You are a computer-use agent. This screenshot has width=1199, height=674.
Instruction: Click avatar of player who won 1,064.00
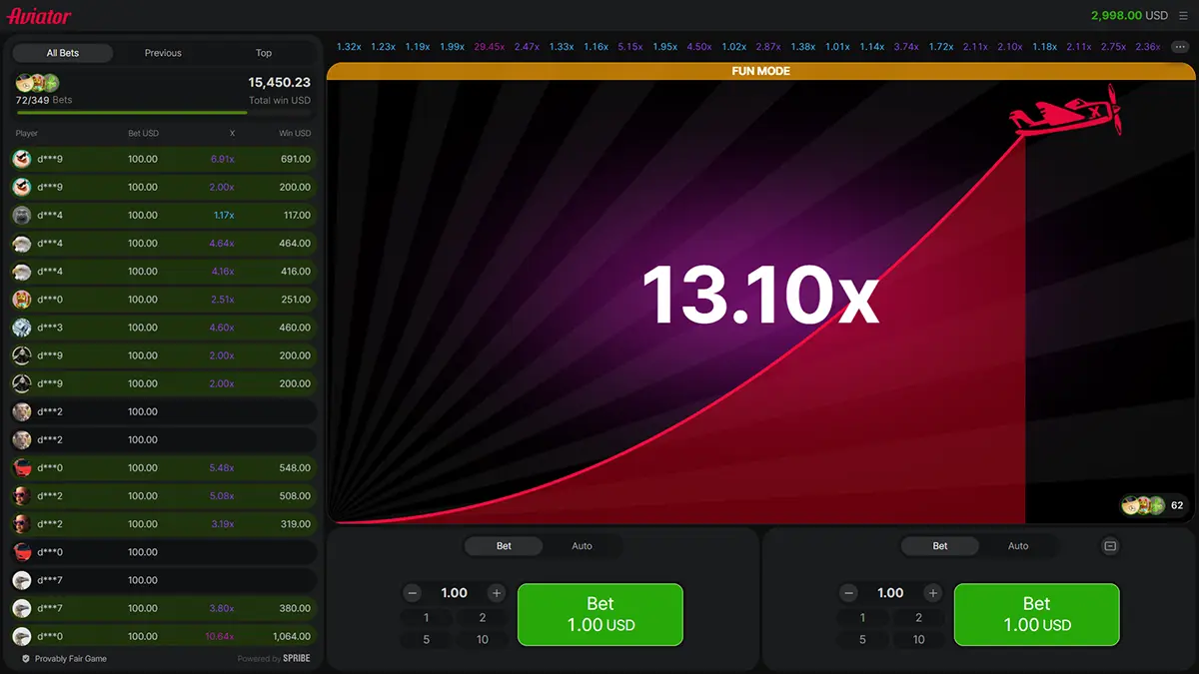pos(22,636)
